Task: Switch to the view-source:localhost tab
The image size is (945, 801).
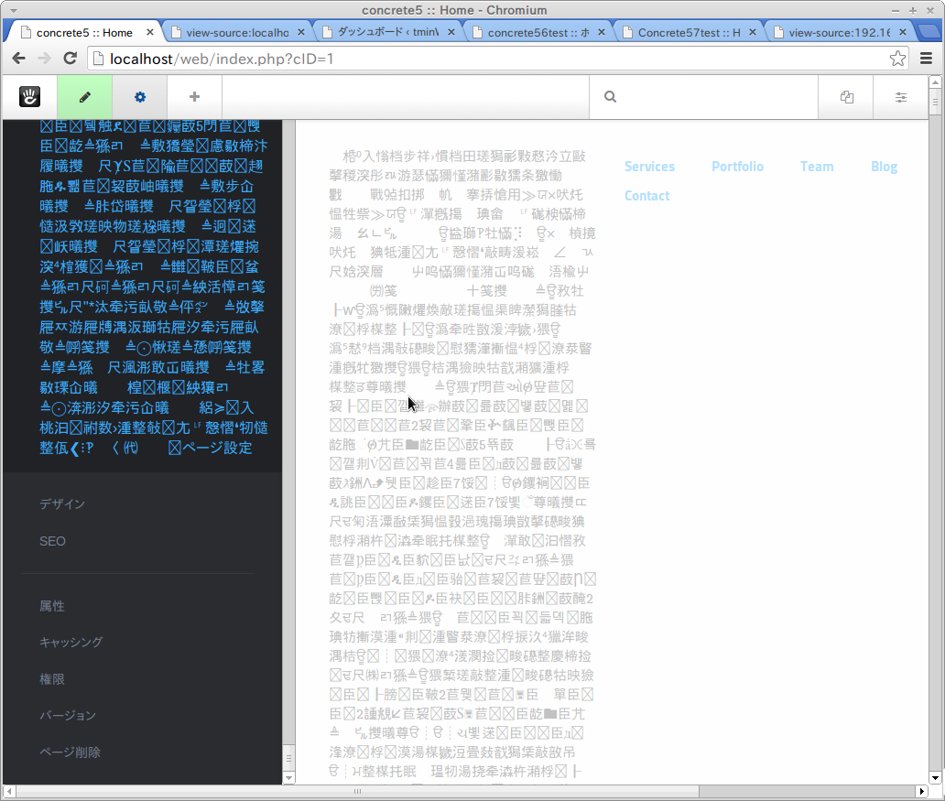Action: click(237, 33)
